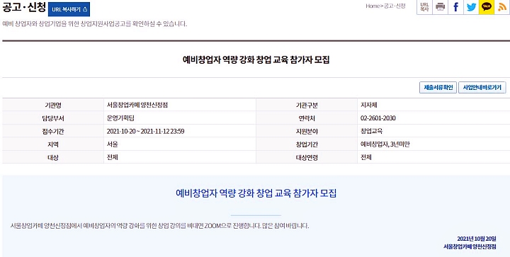Image resolution: width=510 pixels, height=257 pixels.
Task: Click the URL 복사하기 blue button
Action: [x=69, y=9]
